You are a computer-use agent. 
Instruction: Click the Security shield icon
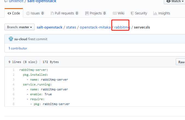[x=132, y=13]
